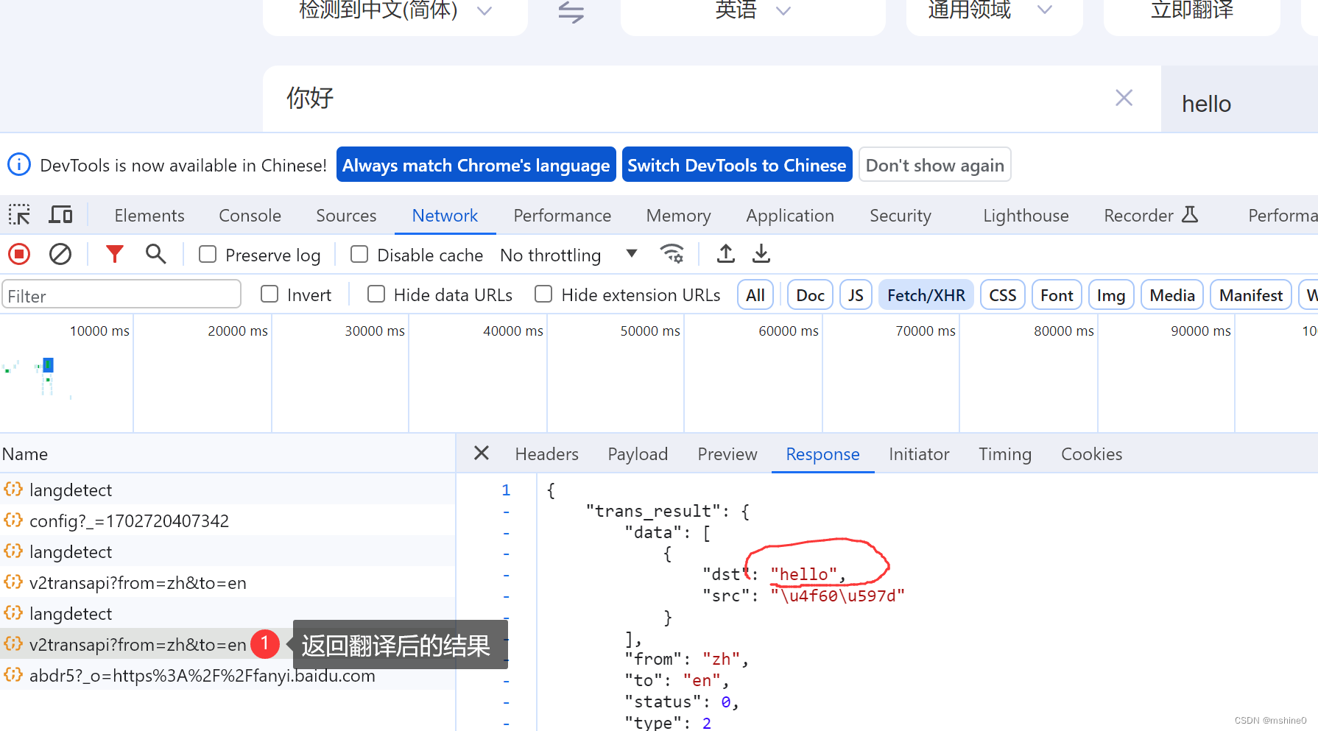Open the Performance panel tab
This screenshot has height=731, width=1318.
[x=562, y=215]
